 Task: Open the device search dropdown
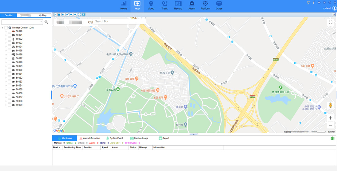41,22
